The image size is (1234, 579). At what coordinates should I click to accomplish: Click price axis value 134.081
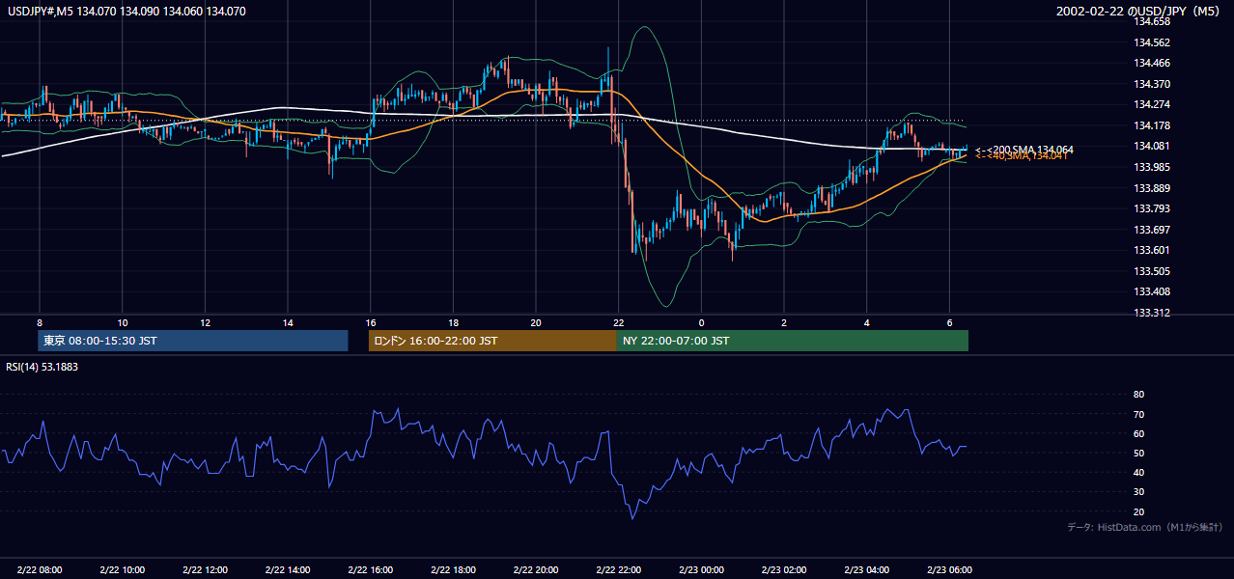click(x=1150, y=146)
